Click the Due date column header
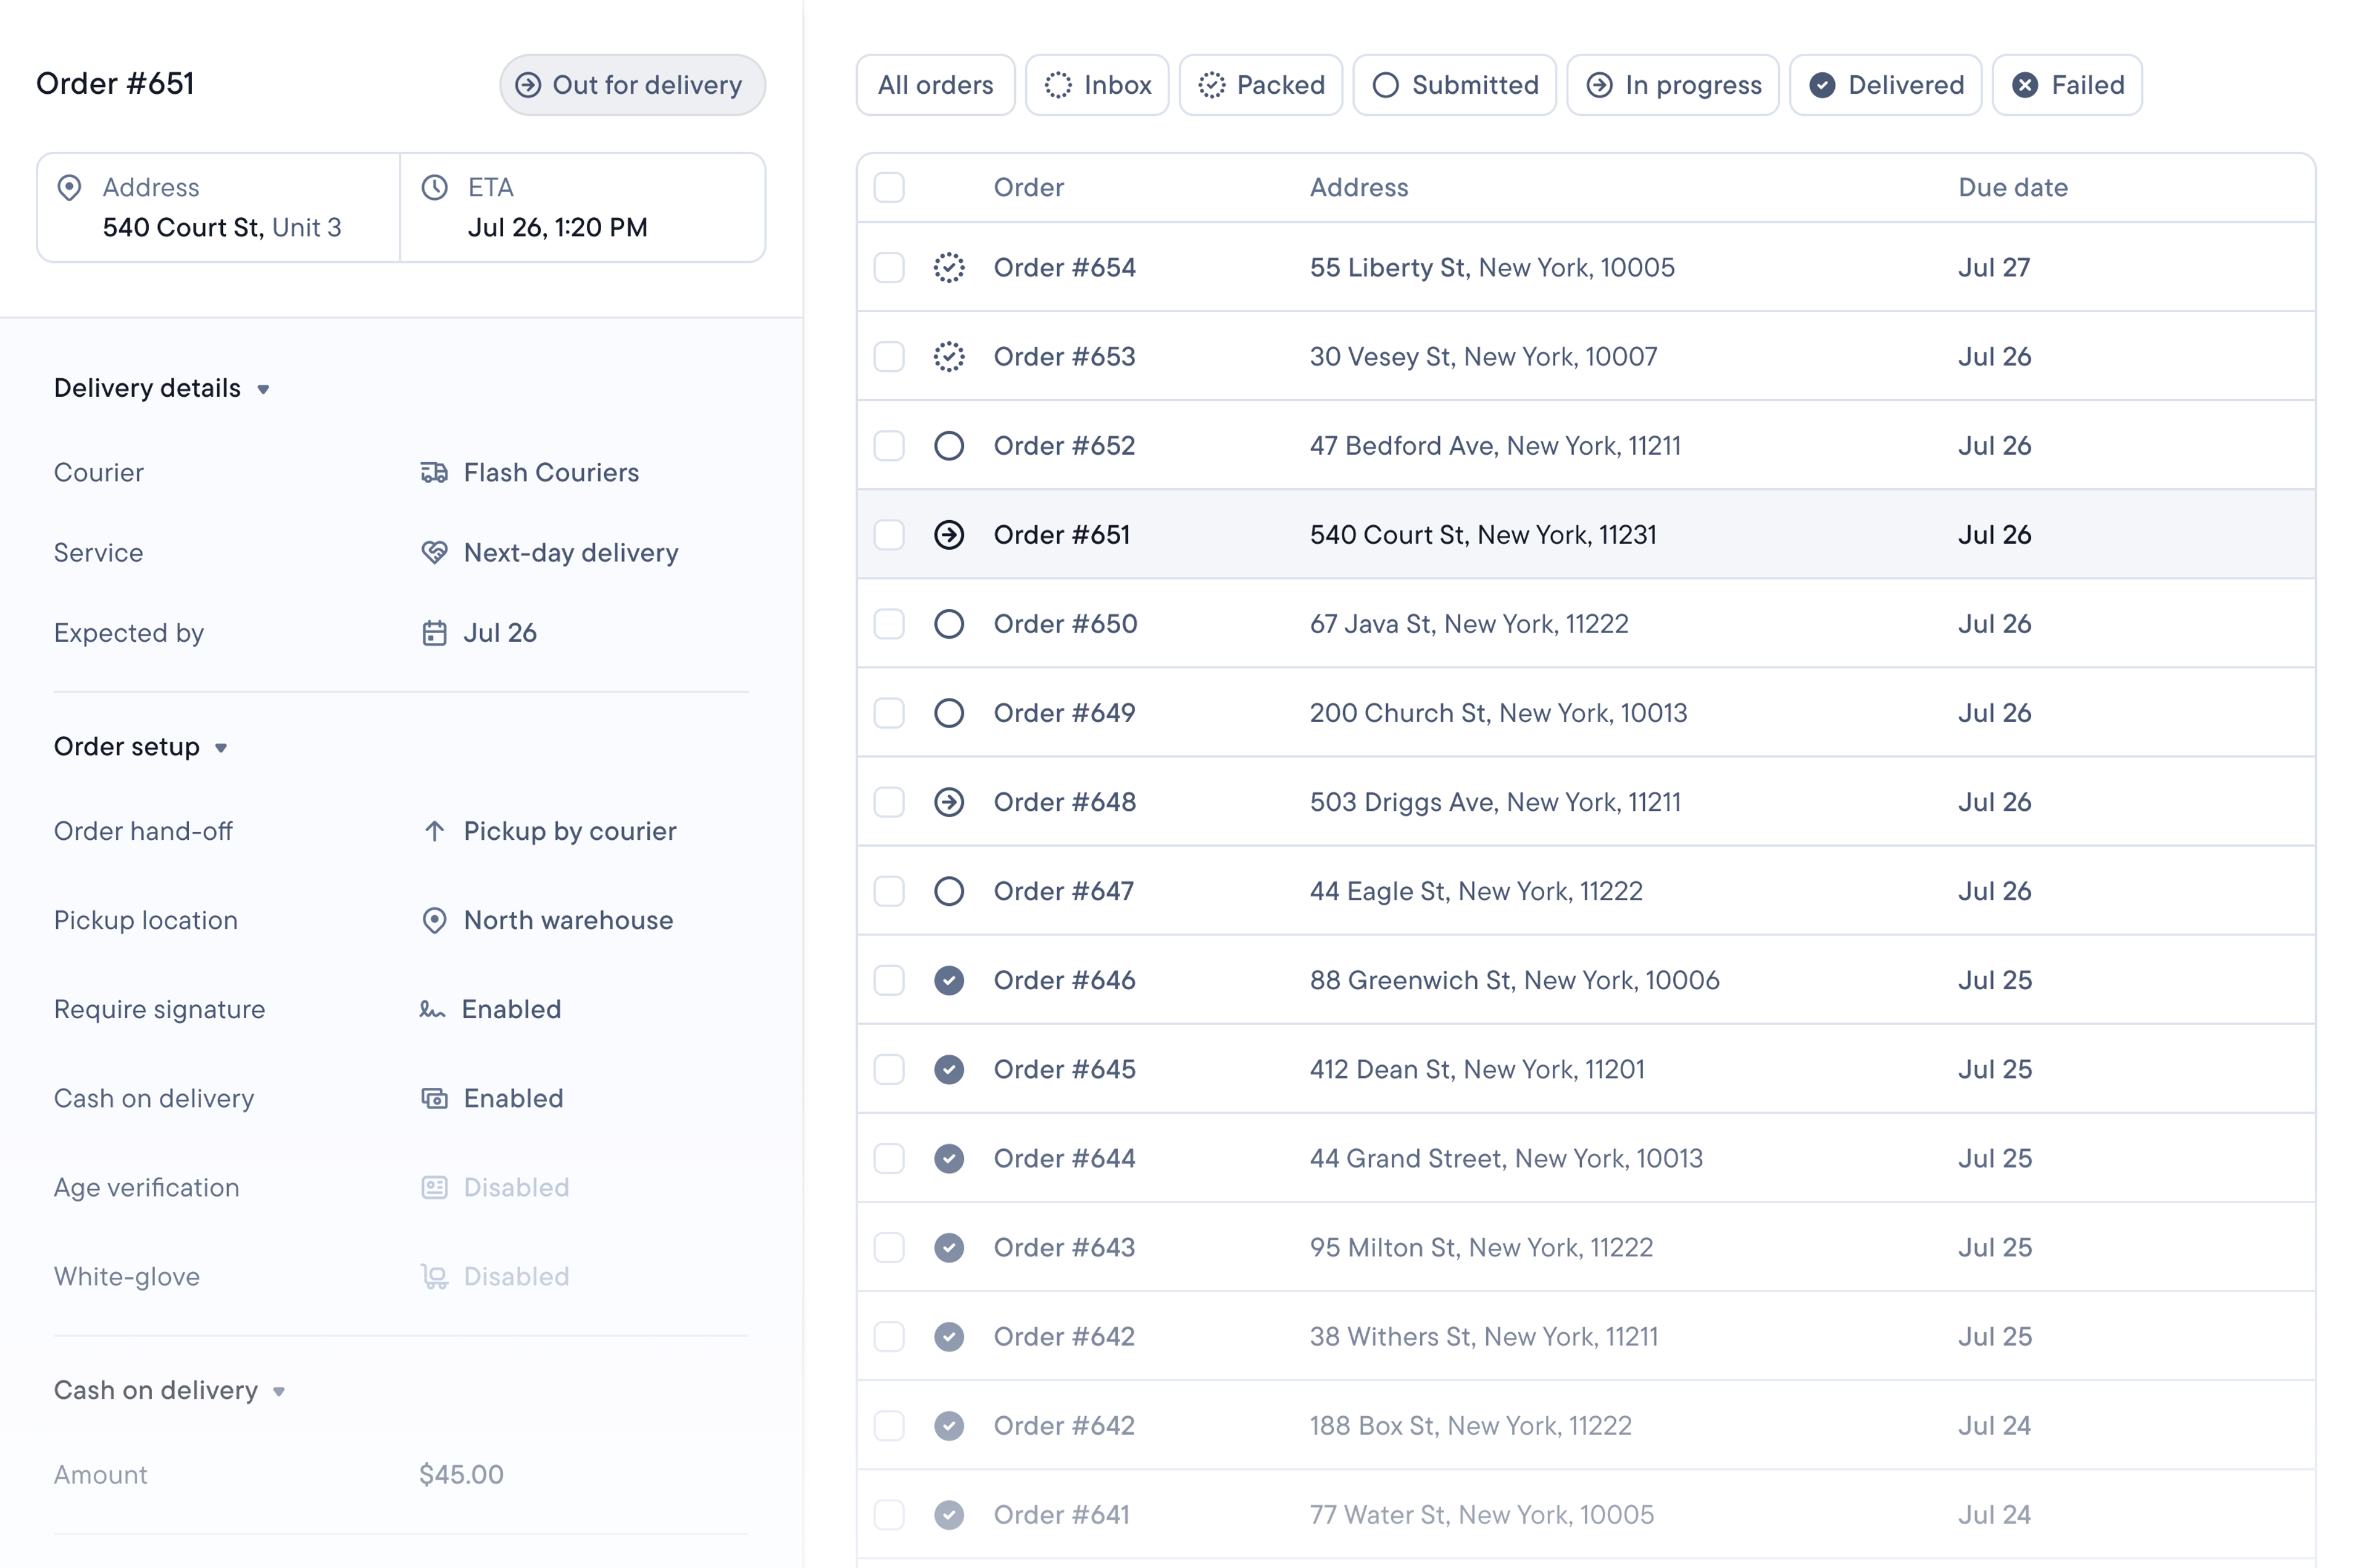Screen dimensions: 2370x1568 click(2012, 187)
